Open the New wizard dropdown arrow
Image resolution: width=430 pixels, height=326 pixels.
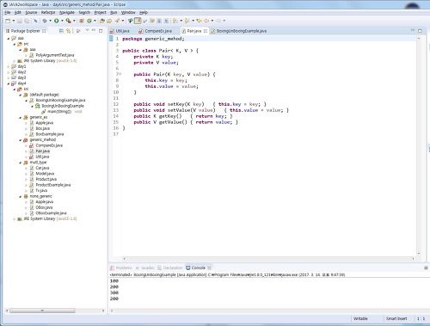tap(14, 21)
